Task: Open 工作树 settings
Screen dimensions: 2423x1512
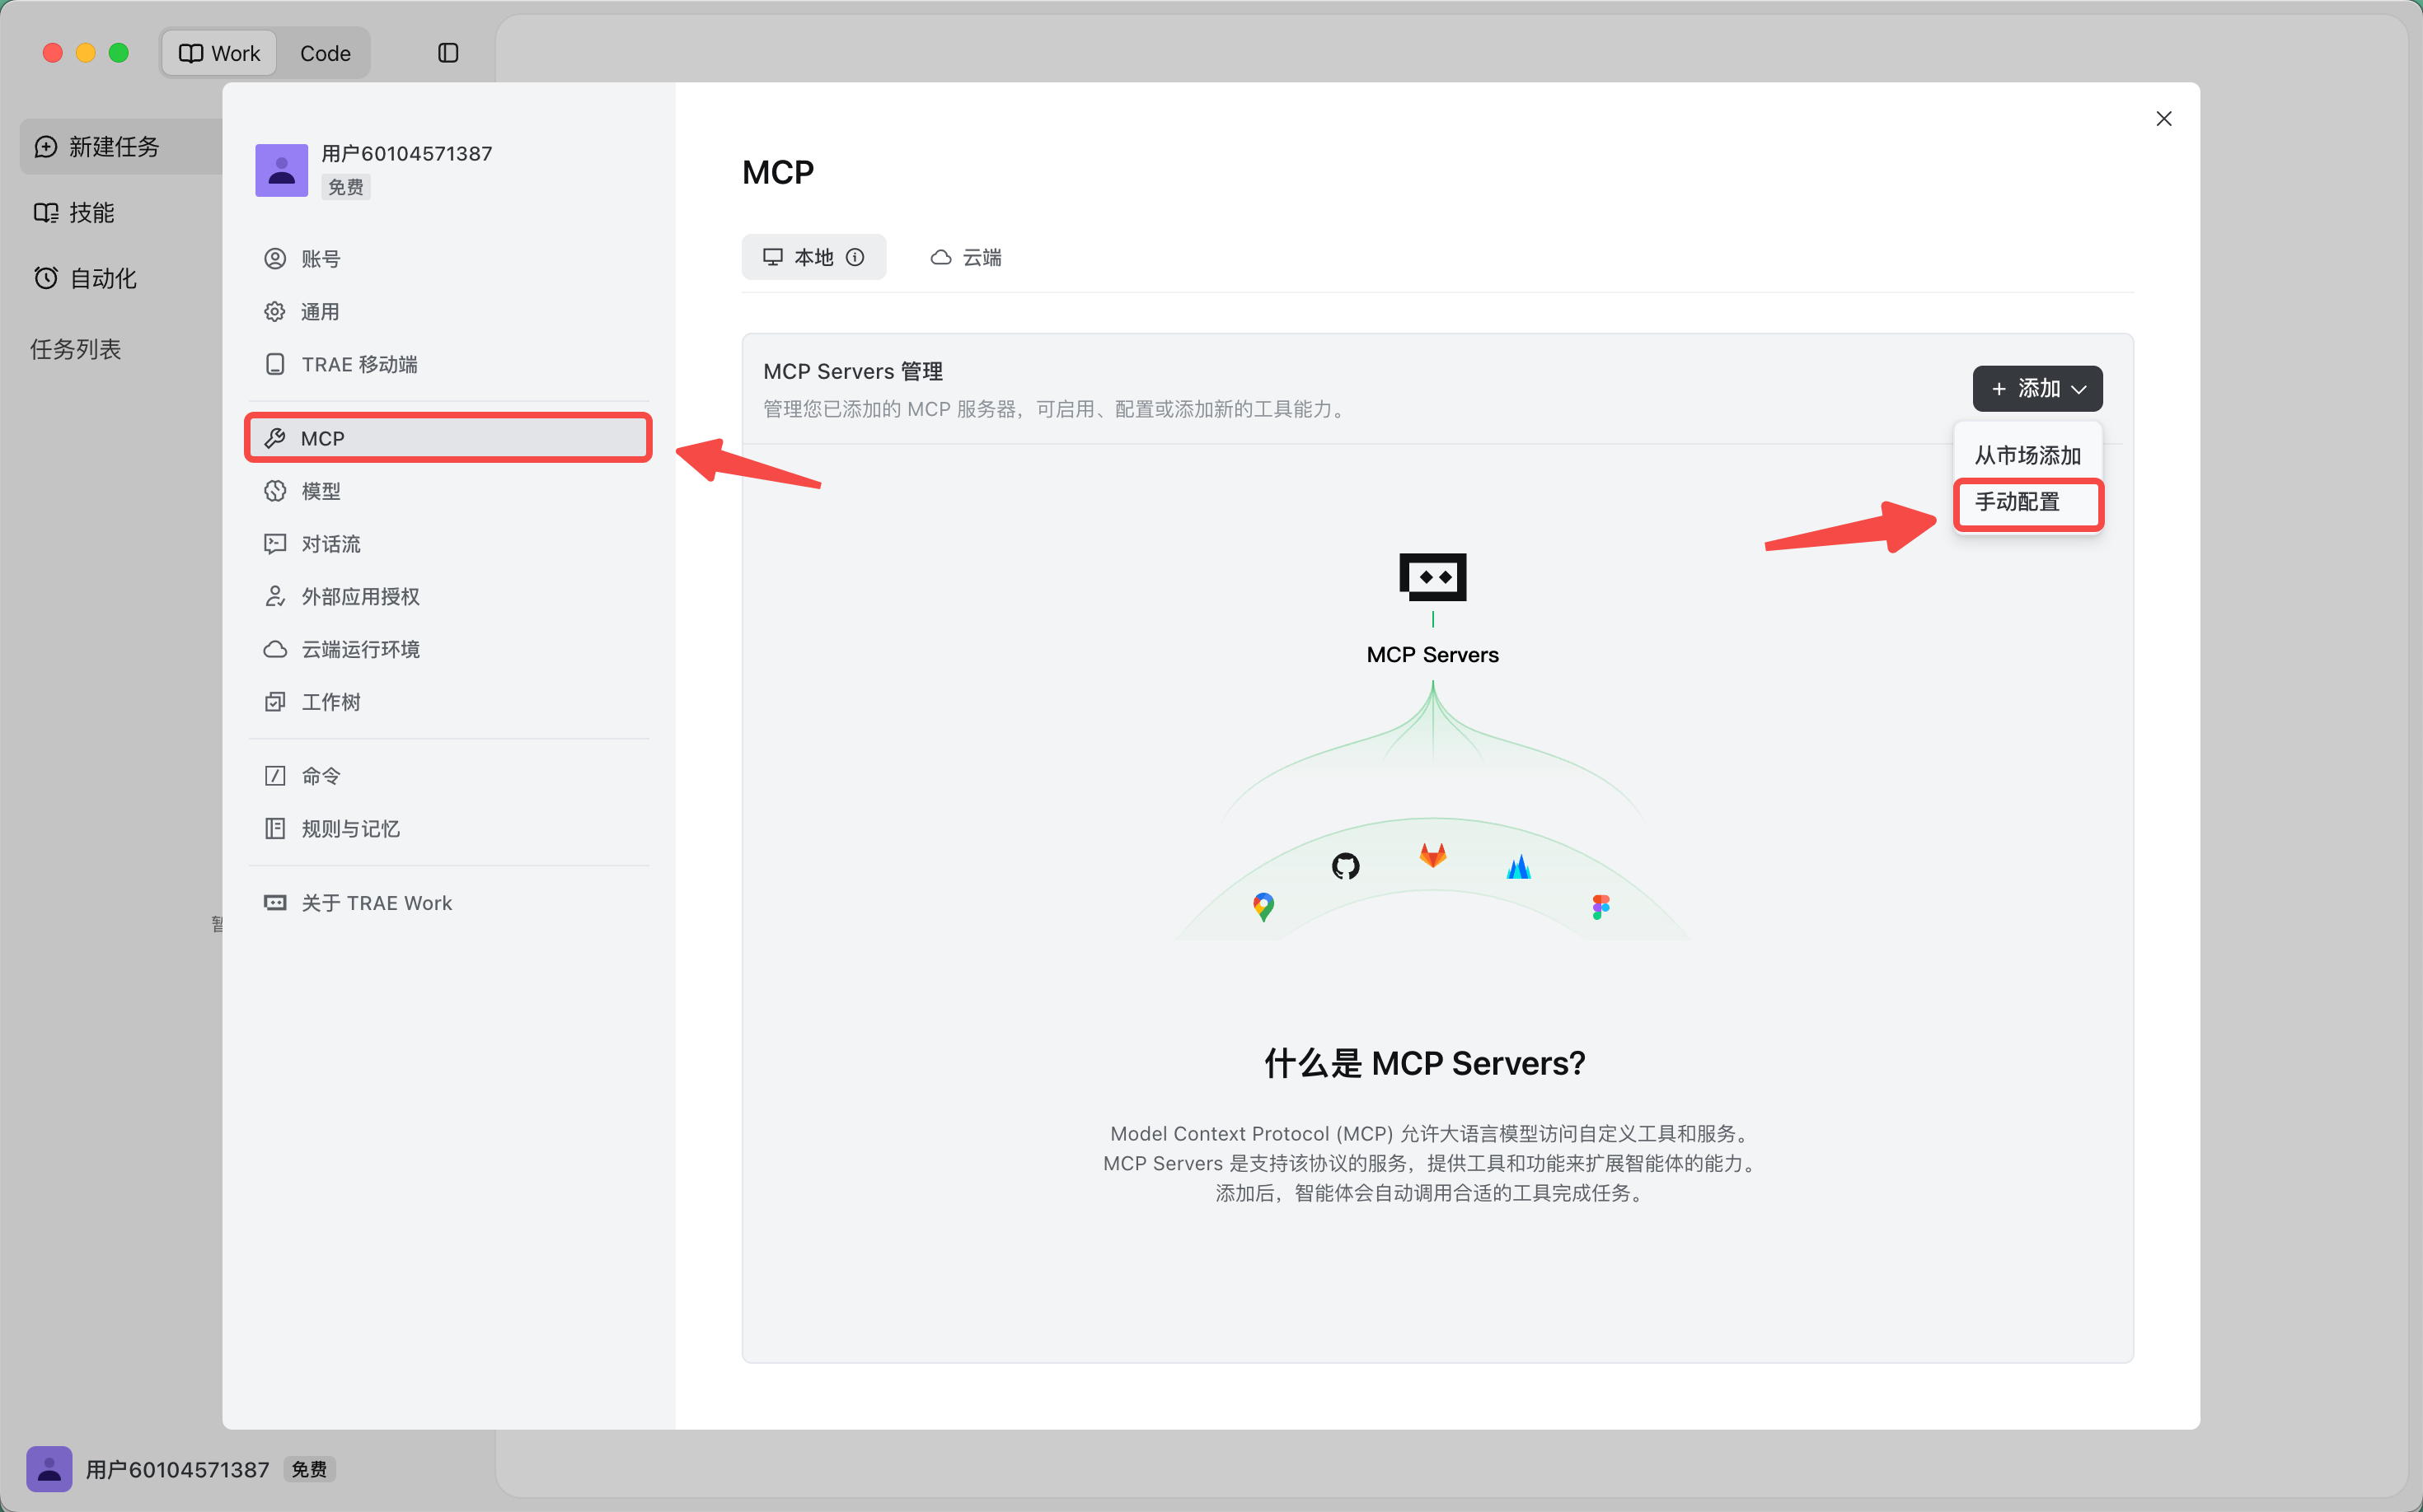Action: [448, 702]
